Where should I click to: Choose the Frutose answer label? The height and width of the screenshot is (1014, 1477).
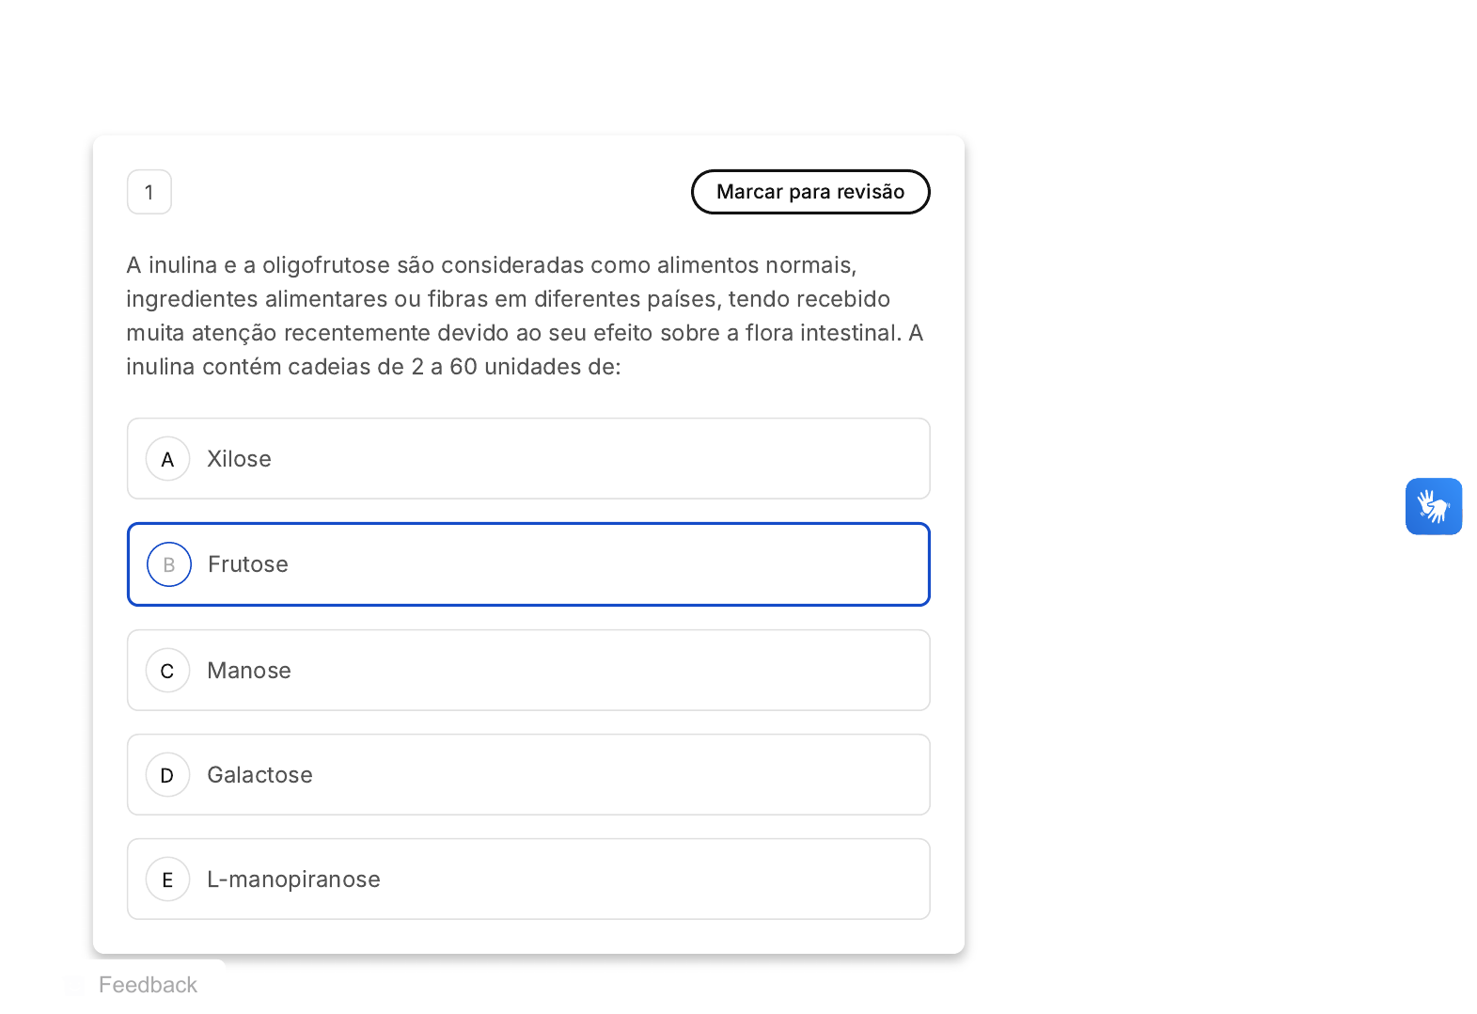pyautogui.click(x=248, y=564)
